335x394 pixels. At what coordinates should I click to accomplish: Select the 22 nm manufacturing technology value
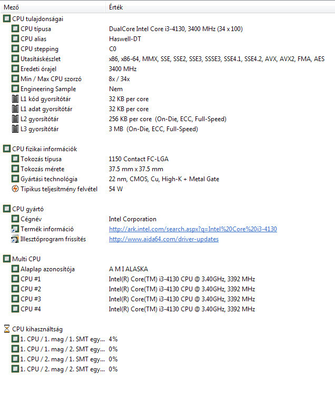[x=164, y=179]
